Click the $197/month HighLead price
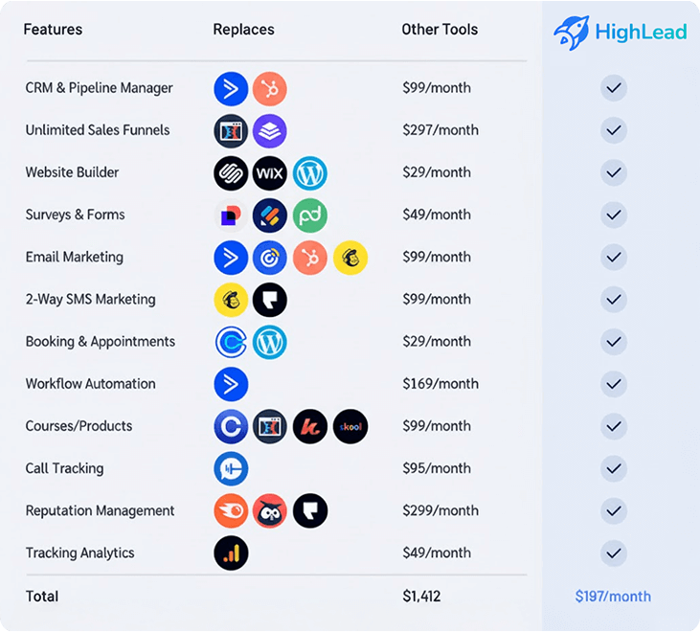This screenshot has width=700, height=633. pos(613,597)
